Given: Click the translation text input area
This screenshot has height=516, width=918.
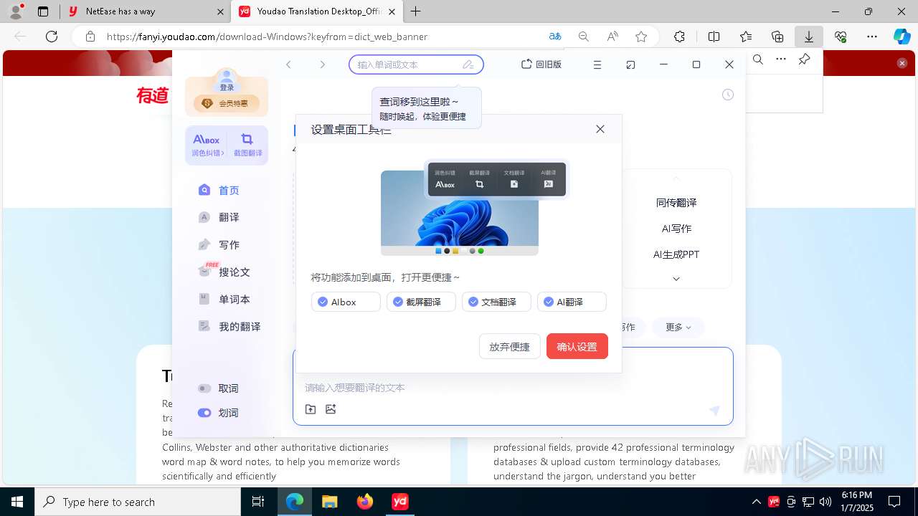Looking at the screenshot, I should click(513, 387).
